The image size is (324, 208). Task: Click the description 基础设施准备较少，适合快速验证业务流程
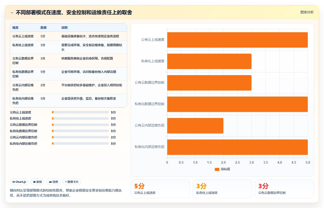90,36
